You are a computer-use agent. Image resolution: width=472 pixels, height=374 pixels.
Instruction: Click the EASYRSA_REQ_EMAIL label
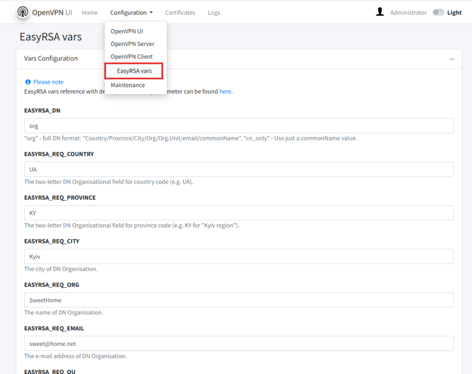54,329
